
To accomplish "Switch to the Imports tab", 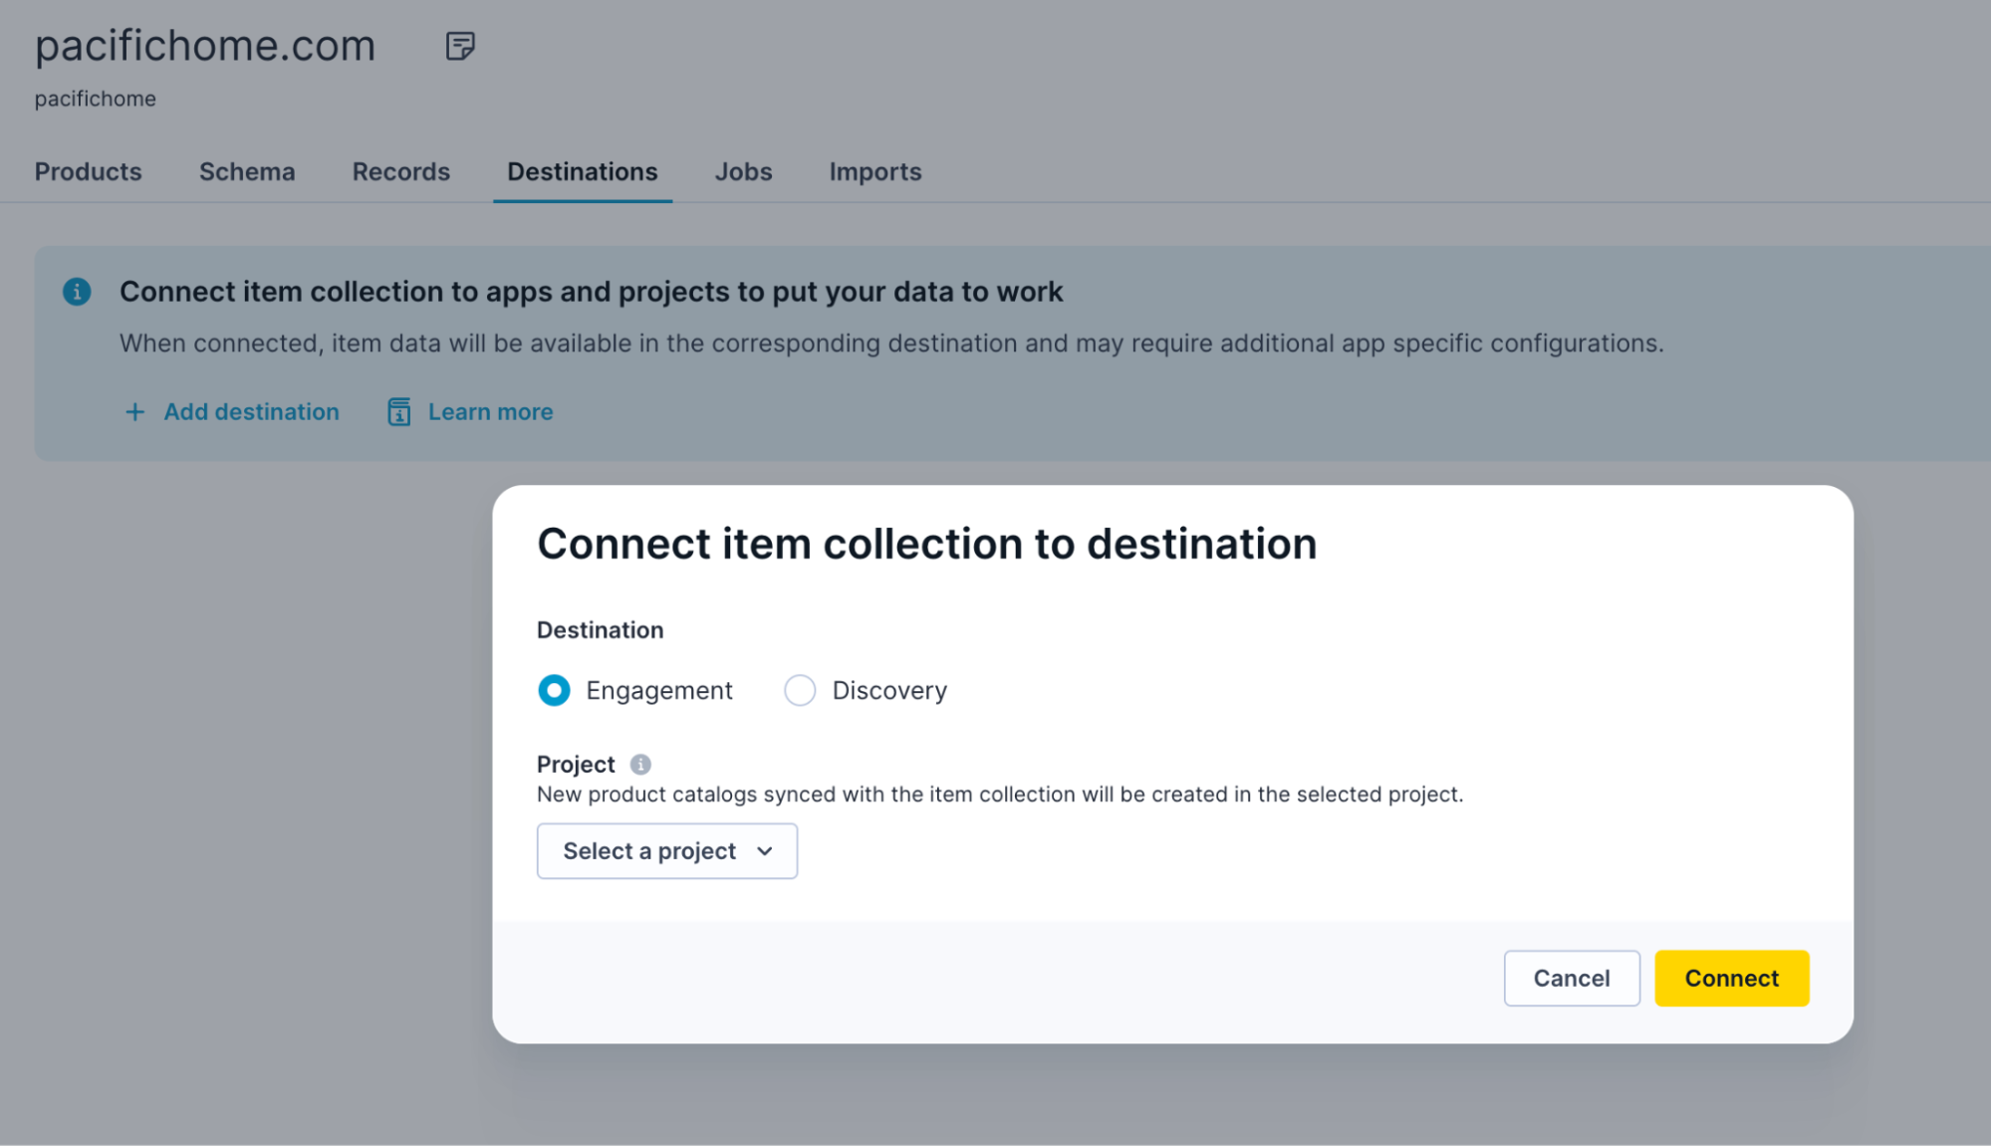I will point(874,171).
